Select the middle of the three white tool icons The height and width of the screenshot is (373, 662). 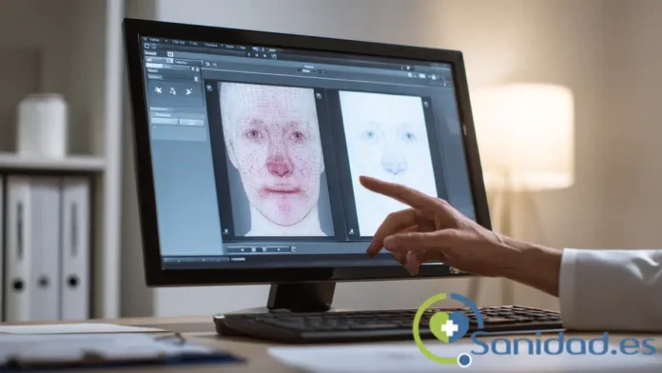point(173,91)
